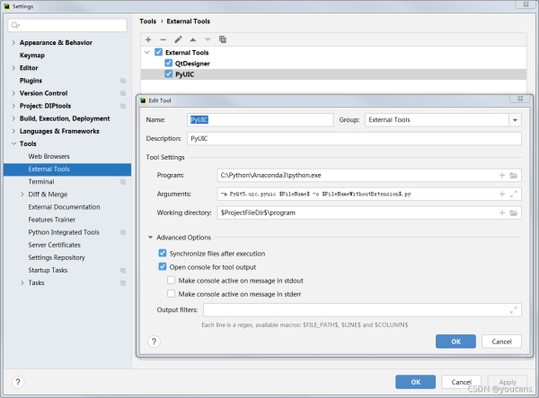Click Cancel in Edit Tool dialog

pyautogui.click(x=501, y=342)
